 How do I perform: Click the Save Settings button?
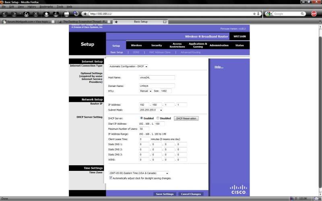coord(165,194)
